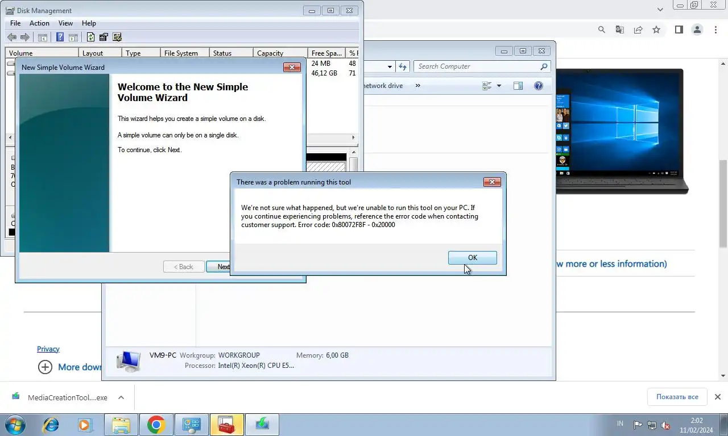Toggle the console tree icon in Disk Management
This screenshot has height=436, width=728.
pos(43,37)
